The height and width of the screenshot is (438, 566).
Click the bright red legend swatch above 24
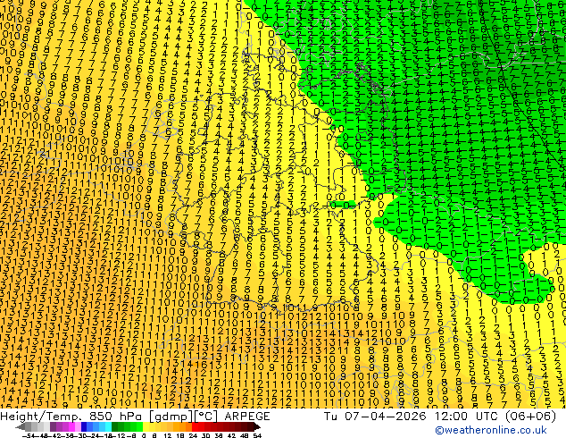pyautogui.click(x=195, y=426)
